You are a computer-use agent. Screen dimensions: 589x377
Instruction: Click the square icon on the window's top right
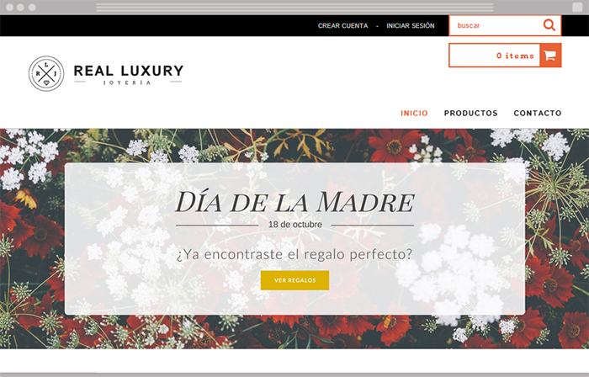click(577, 7)
